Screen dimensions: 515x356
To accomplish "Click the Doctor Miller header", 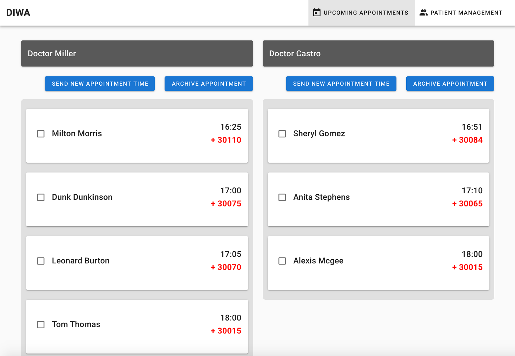I will tap(137, 53).
